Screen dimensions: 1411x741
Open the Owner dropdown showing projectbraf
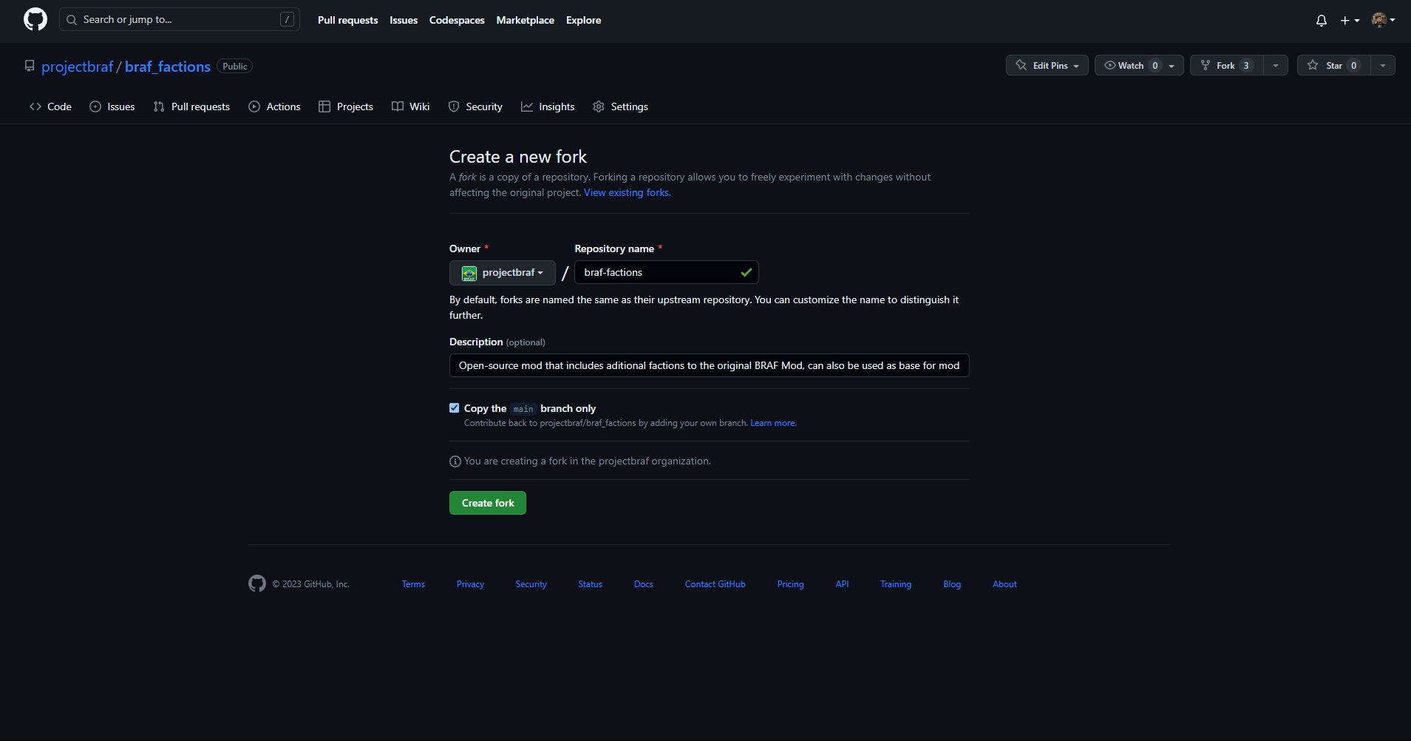pyautogui.click(x=503, y=273)
